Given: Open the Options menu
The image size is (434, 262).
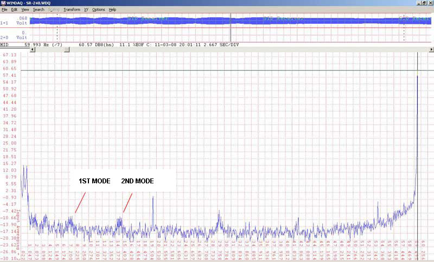Looking at the screenshot, I should click(99, 9).
